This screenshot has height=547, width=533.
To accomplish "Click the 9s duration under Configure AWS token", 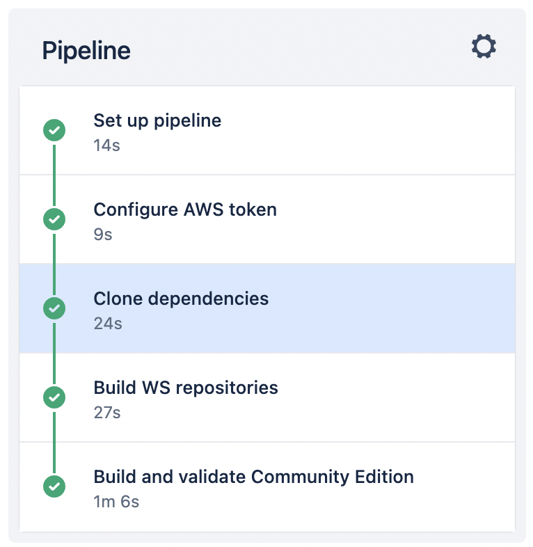I will coord(103,235).
